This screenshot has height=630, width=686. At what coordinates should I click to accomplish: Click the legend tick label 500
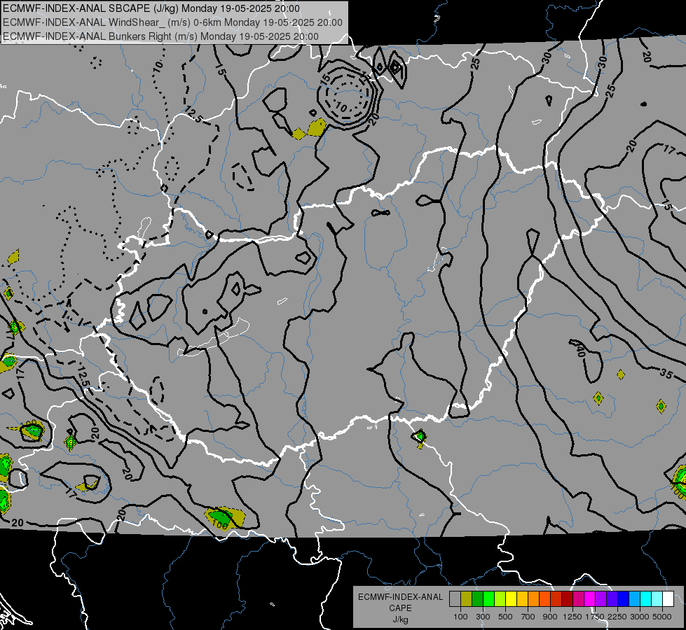pos(505,617)
